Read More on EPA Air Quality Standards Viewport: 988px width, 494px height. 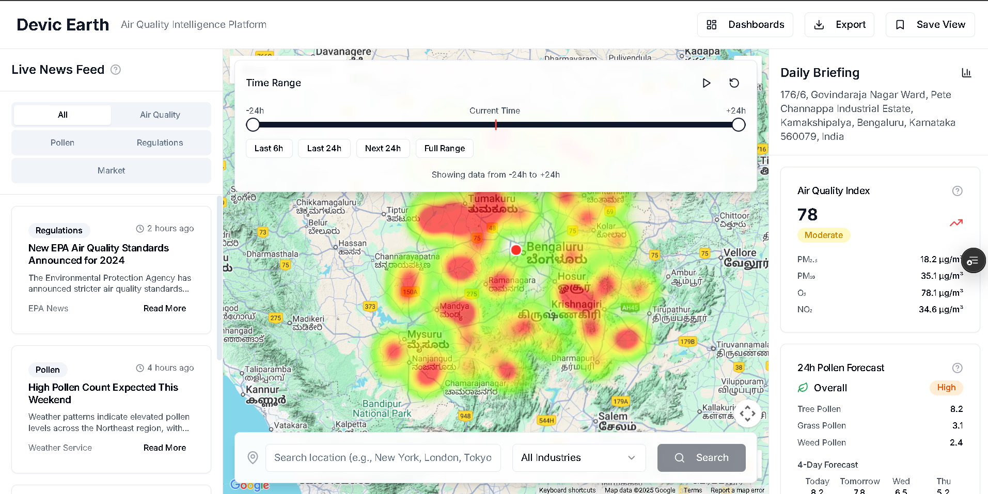point(165,309)
